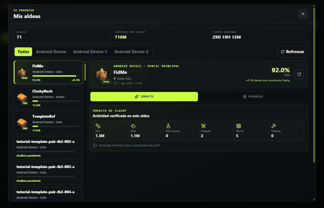Switch to the Android Device-2 tab
This screenshot has width=324, height=208.
click(131, 52)
